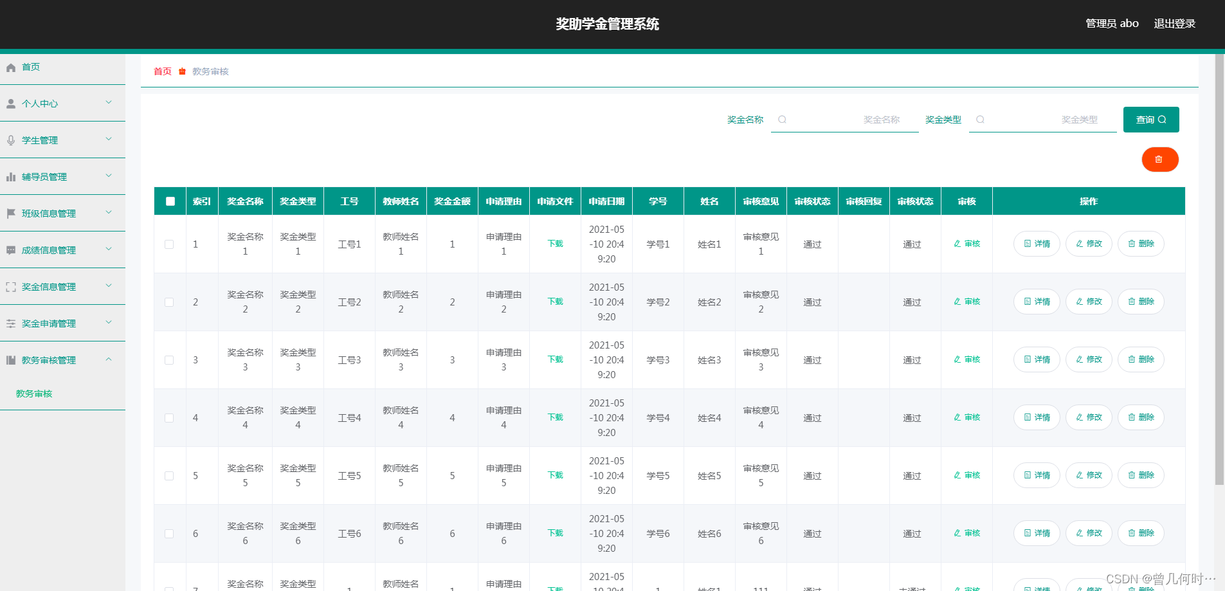Click the 查询 search button
This screenshot has height=591, width=1225.
1151,120
